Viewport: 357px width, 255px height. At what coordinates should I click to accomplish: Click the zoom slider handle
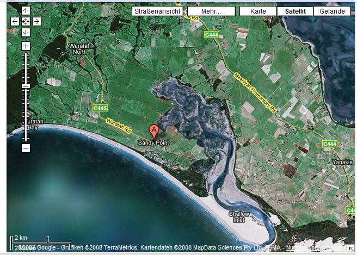pyautogui.click(x=26, y=86)
